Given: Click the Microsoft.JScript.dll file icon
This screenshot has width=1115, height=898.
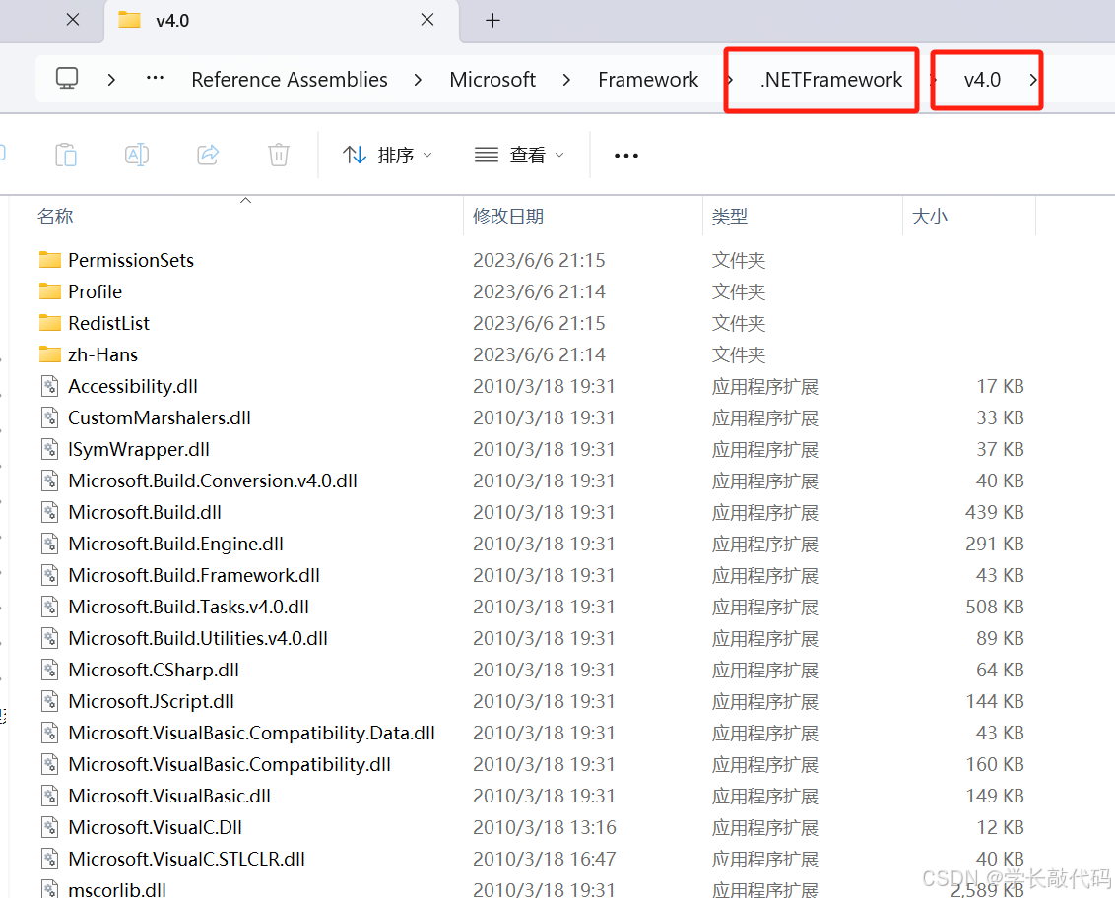Looking at the screenshot, I should [x=50, y=701].
